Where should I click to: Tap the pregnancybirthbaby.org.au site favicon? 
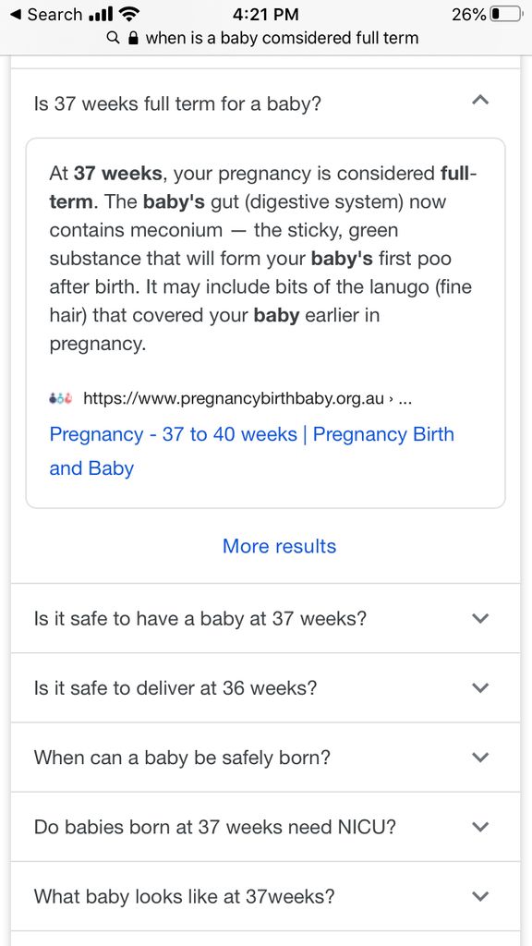(x=59, y=397)
